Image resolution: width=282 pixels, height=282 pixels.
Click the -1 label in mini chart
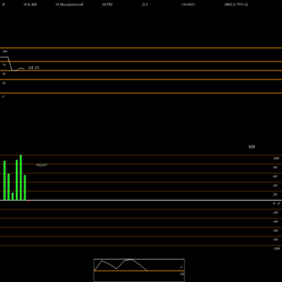pyautogui.click(x=181, y=267)
